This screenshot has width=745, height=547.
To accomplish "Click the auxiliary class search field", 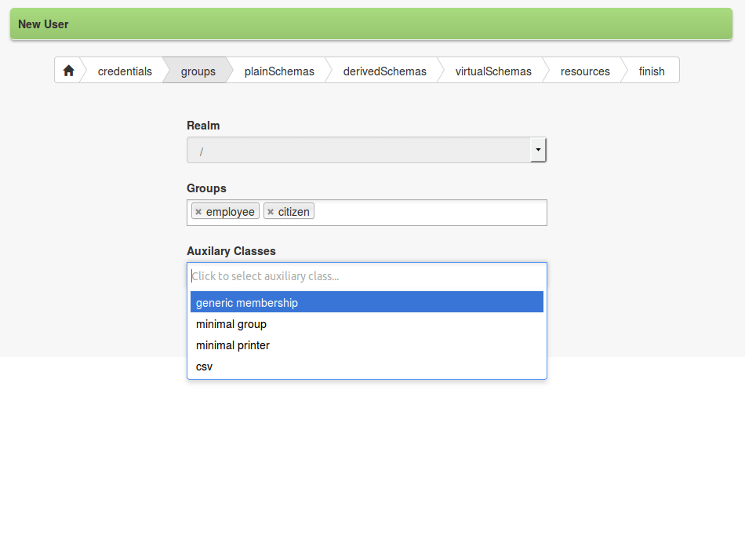I will pos(367,276).
